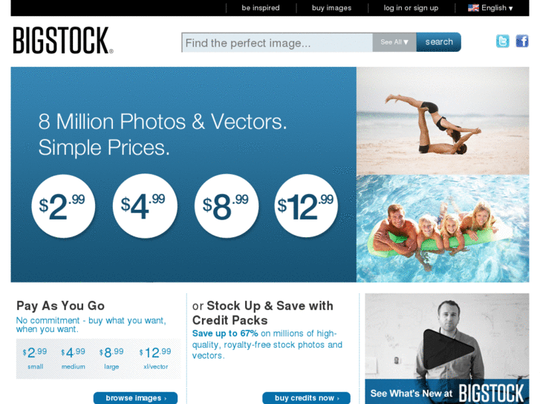Screen dimensions: 540x404
Task: Click log in or sign up
Action: [x=411, y=8]
